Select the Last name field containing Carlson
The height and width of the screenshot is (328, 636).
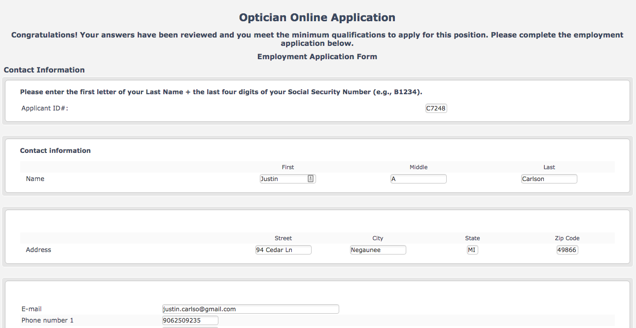click(x=549, y=179)
